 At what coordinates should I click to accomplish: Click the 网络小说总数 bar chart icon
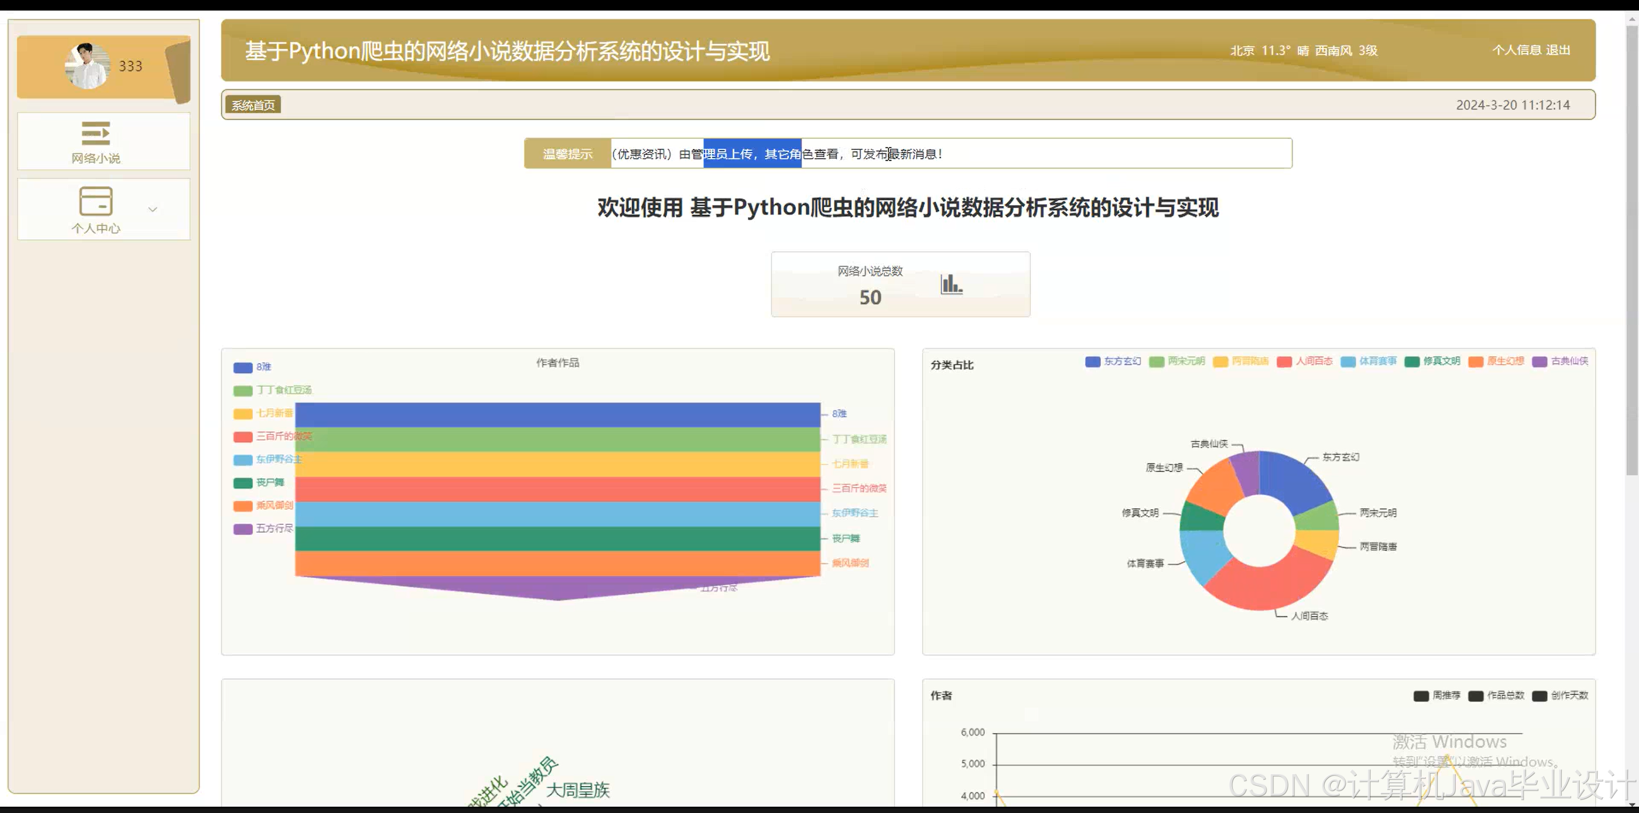(x=951, y=284)
